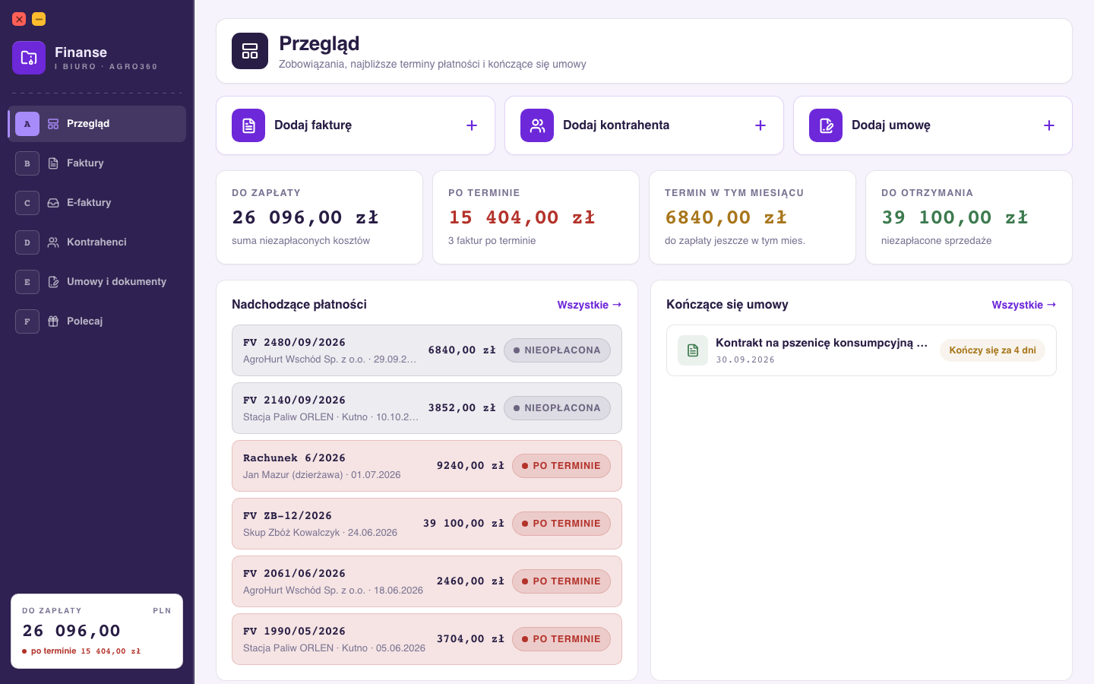Open Rachunek 6/2026 payment row
1094x684 pixels.
tap(427, 466)
